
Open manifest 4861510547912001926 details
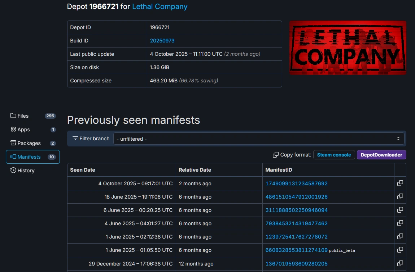pos(297,197)
